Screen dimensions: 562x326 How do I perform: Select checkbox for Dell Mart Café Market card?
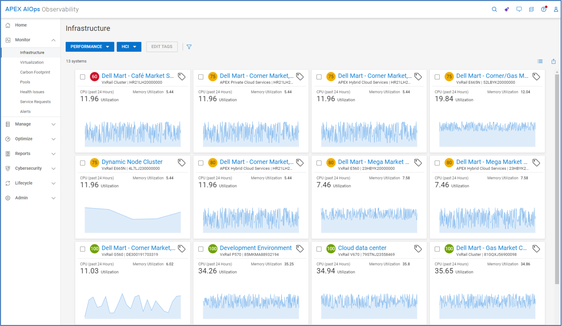coord(82,77)
